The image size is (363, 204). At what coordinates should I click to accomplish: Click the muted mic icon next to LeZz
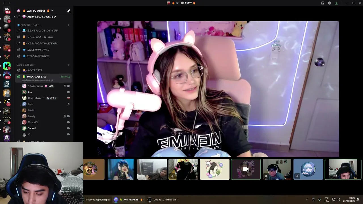click(x=68, y=104)
